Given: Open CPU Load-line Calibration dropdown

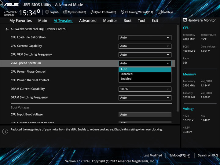Looking at the screenshot, I should [x=145, y=38].
